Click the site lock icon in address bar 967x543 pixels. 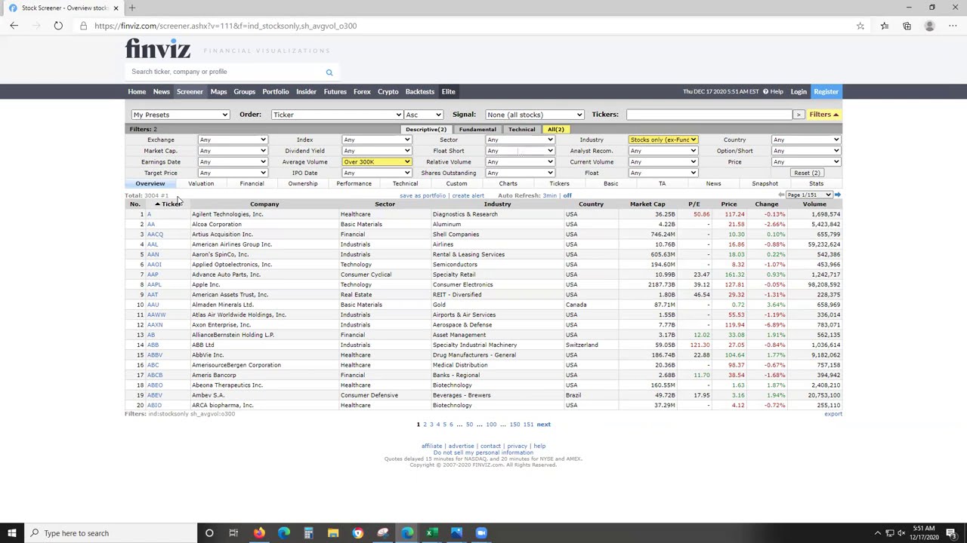[x=84, y=26]
